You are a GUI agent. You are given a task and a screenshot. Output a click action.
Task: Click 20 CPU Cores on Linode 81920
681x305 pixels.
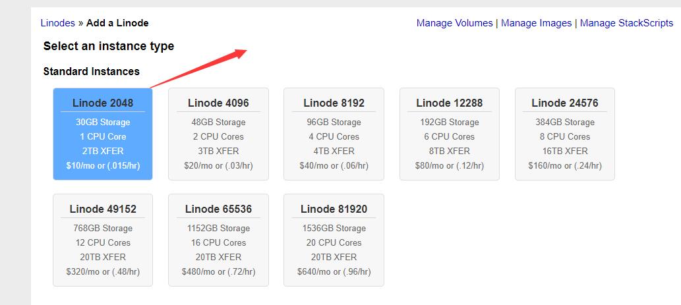pos(334,242)
